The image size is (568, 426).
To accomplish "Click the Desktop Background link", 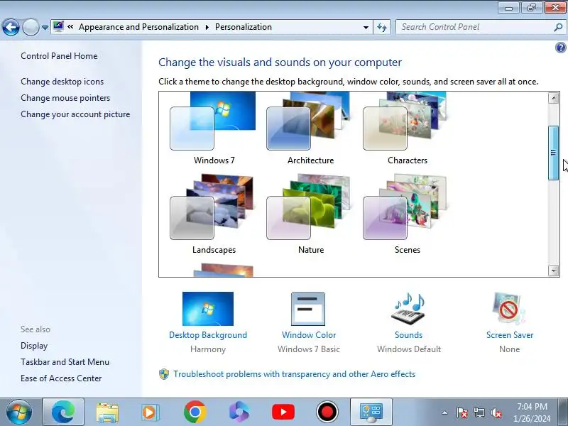I will tap(208, 335).
